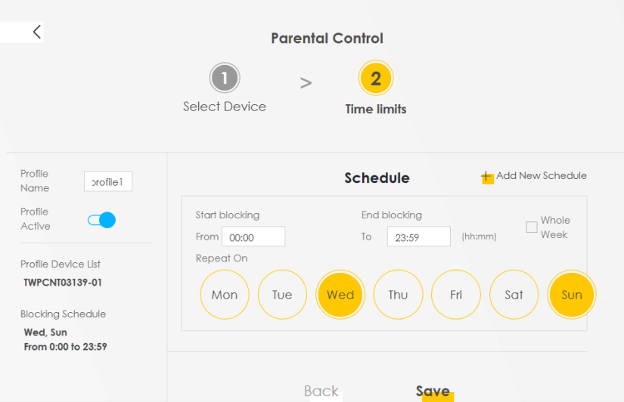Select Tue in Repeat On
The width and height of the screenshot is (624, 402).
[282, 295]
